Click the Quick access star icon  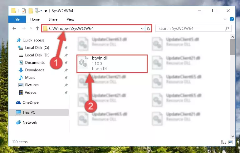click(x=19, y=40)
